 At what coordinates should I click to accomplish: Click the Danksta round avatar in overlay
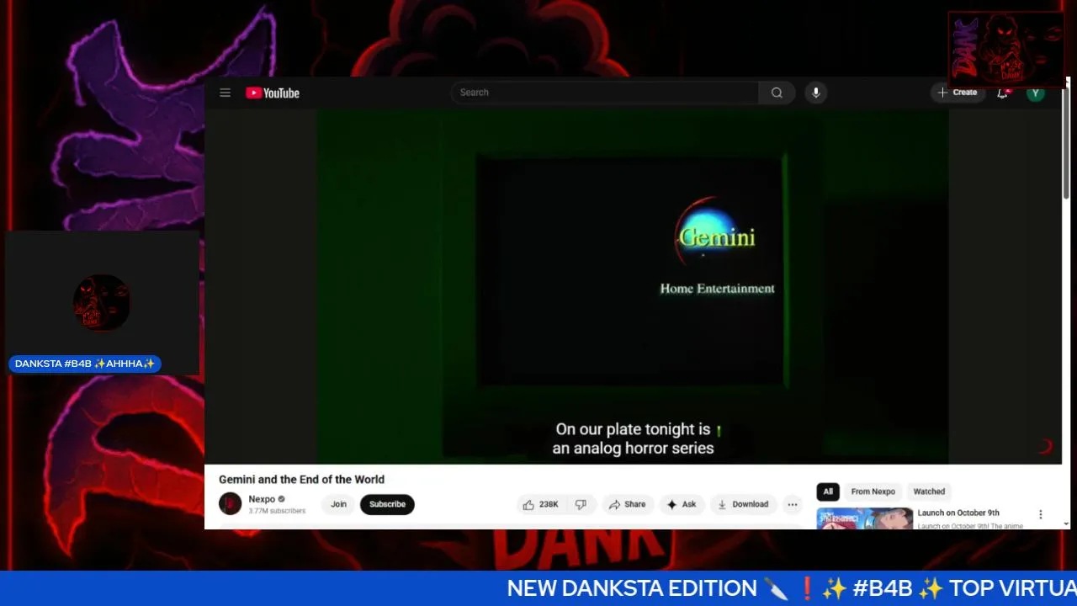coord(101,302)
